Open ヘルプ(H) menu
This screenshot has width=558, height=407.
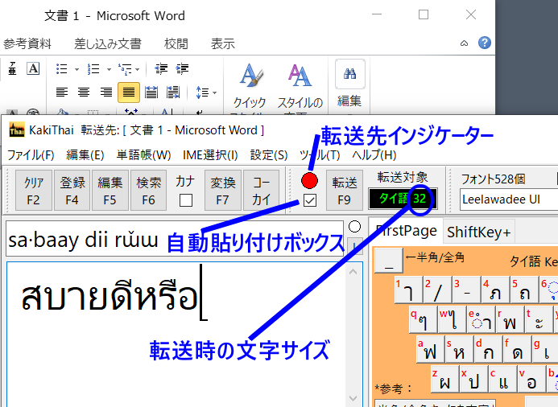(374, 155)
